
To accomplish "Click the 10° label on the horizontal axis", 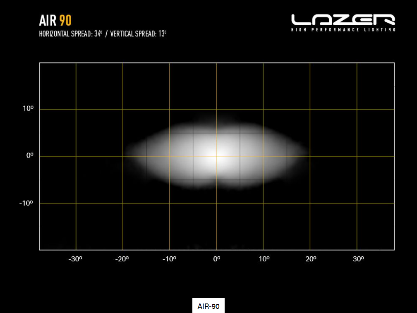I will point(264,259).
